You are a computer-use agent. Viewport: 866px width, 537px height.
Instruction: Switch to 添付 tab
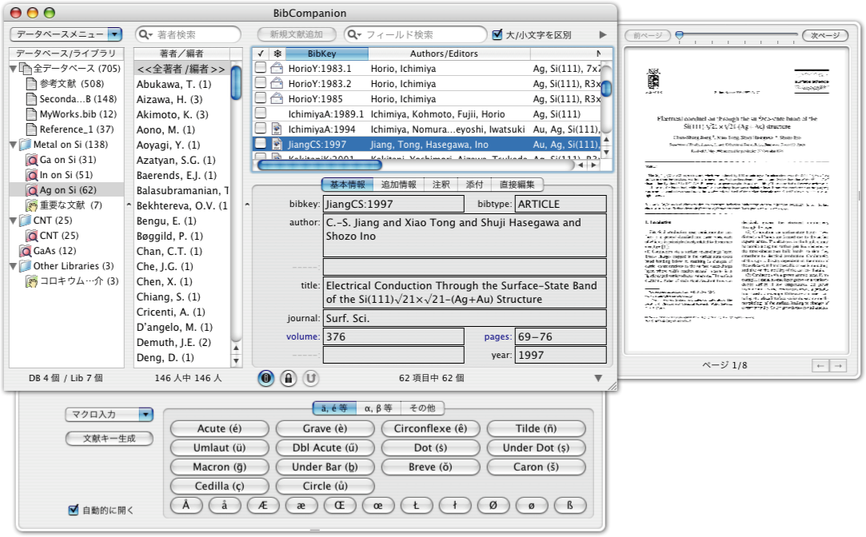[474, 185]
